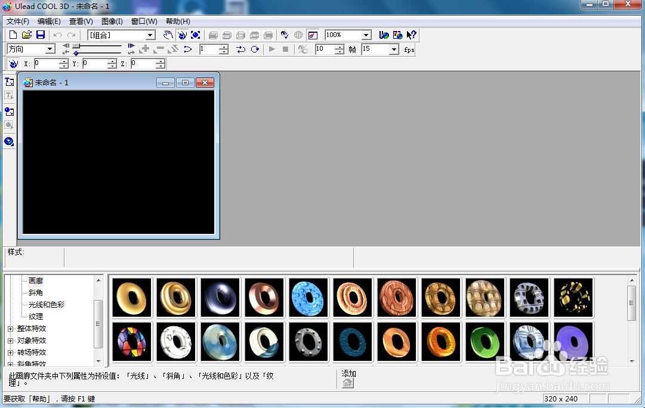
Task: Open the web gallery icon beside globe
Action: coord(397,35)
